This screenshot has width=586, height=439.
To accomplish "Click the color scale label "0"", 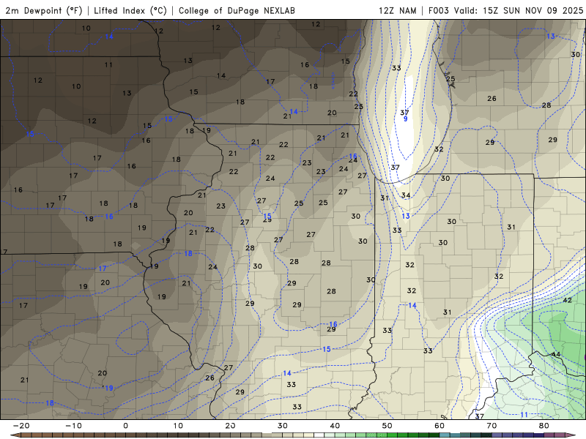I will coord(125,426).
